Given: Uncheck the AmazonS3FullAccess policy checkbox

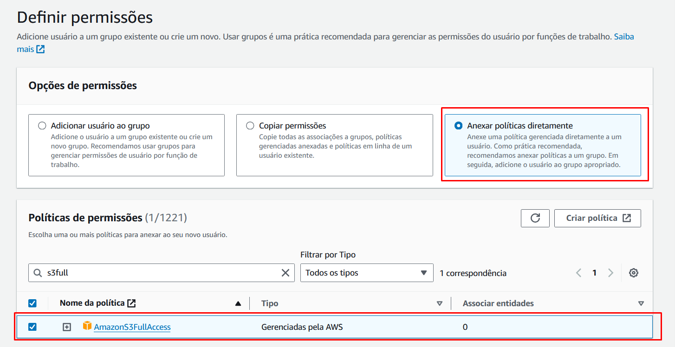Looking at the screenshot, I should 32,327.
